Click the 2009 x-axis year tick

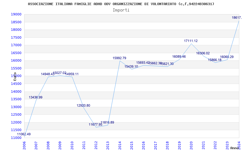pyautogui.click(x=60, y=145)
